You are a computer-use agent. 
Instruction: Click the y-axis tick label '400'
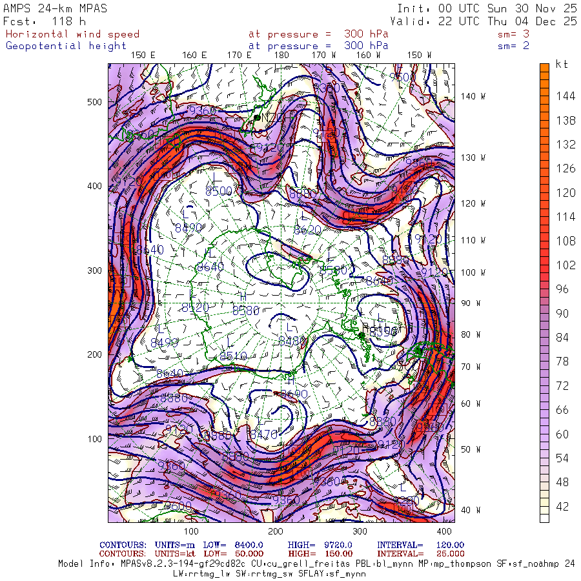(x=94, y=186)
